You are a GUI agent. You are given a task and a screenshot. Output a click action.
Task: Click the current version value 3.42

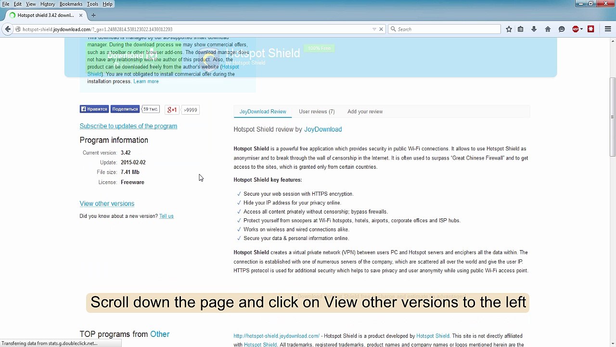coord(126,153)
